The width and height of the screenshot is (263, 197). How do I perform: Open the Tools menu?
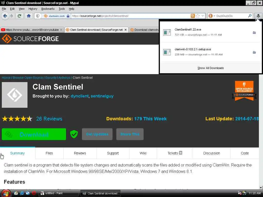[62, 9]
